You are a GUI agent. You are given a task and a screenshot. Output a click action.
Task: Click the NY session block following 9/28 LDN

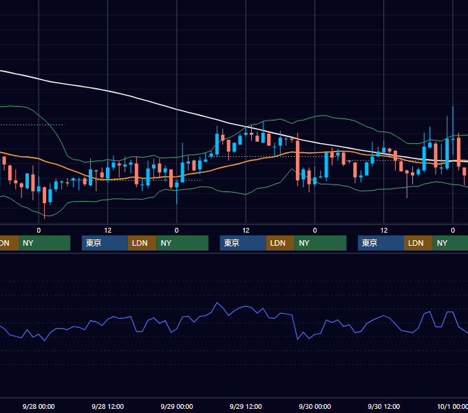[x=182, y=243]
